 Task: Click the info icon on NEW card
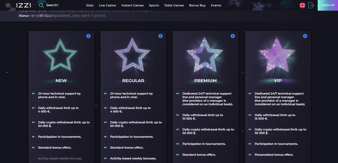[88, 36]
